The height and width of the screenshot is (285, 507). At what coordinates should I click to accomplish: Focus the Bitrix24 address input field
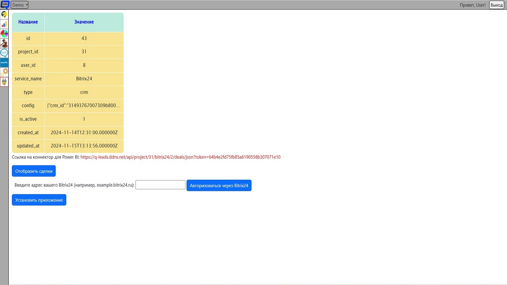[160, 185]
